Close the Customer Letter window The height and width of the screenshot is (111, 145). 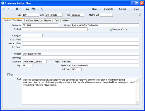(142, 3)
